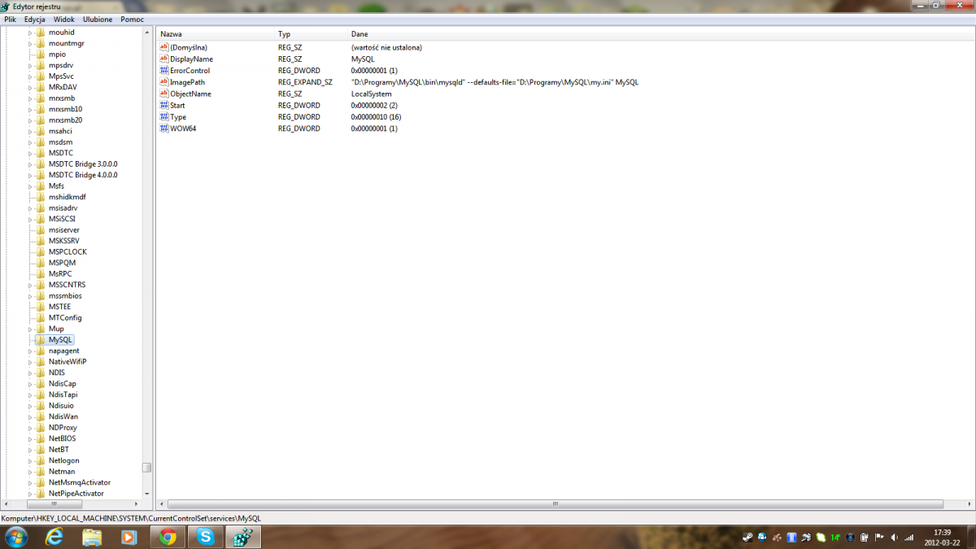Click the ImagePath value icon
Viewport: 976px width, 549px height.
[163, 82]
